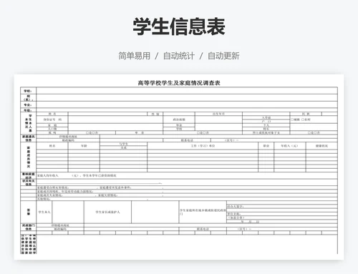This screenshot has height=274, width=358.
Task: Open the spreadsheet template preview thumbnail
Action: (x=179, y=167)
